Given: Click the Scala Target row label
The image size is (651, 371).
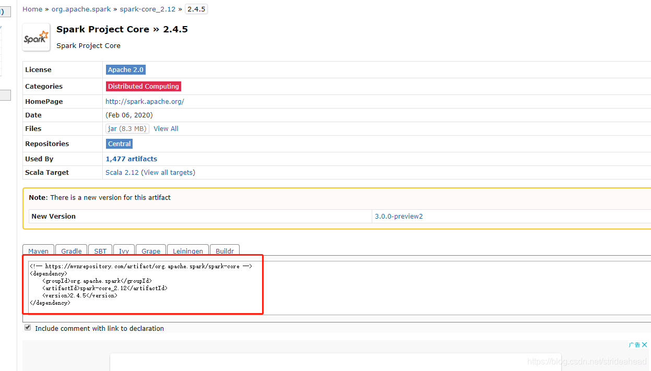Looking at the screenshot, I should 47,172.
